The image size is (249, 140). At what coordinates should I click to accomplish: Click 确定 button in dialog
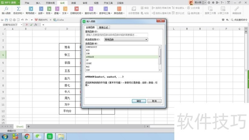[x=139, y=101]
